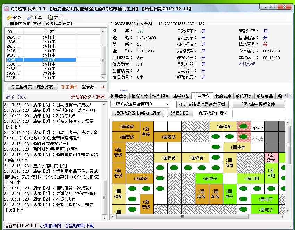This screenshot has height=230, width=295.
Task: Open the shop dropdown 二店(好运综合商店)
Action: pyautogui.click(x=140, y=104)
